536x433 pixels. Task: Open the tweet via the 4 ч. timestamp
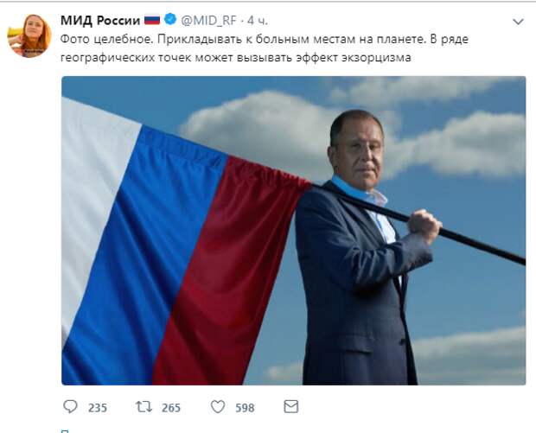[x=257, y=21]
